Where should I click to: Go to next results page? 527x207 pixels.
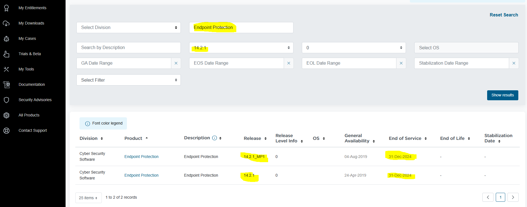coord(513,197)
